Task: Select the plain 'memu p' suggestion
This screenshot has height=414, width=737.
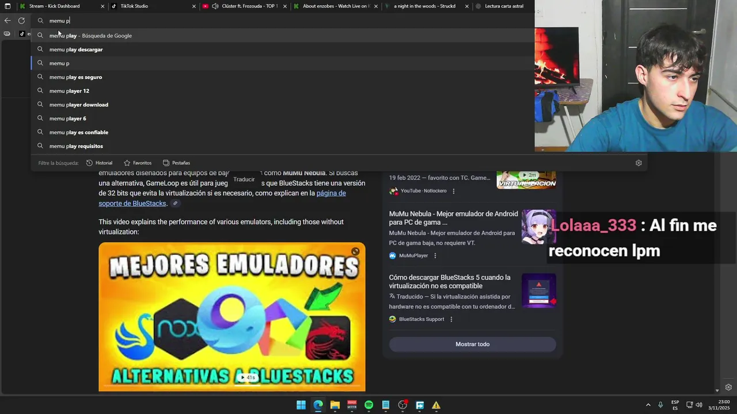Action: [x=282, y=63]
